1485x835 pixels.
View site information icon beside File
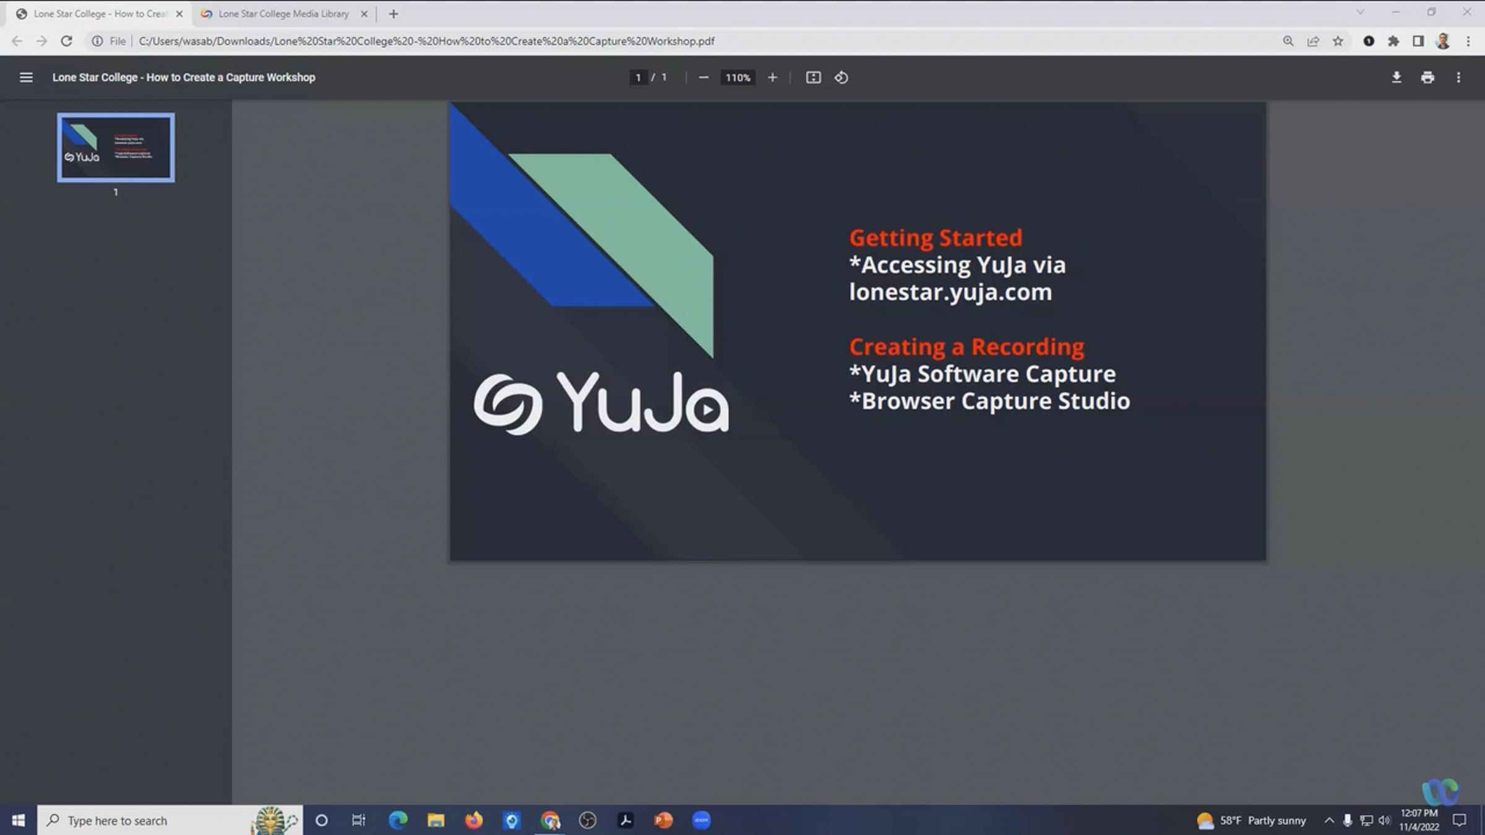tap(97, 41)
